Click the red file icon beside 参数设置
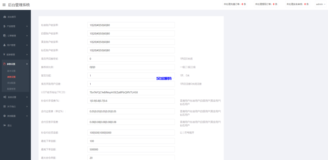Screen dimensions: 328x160 tap(4, 64)
